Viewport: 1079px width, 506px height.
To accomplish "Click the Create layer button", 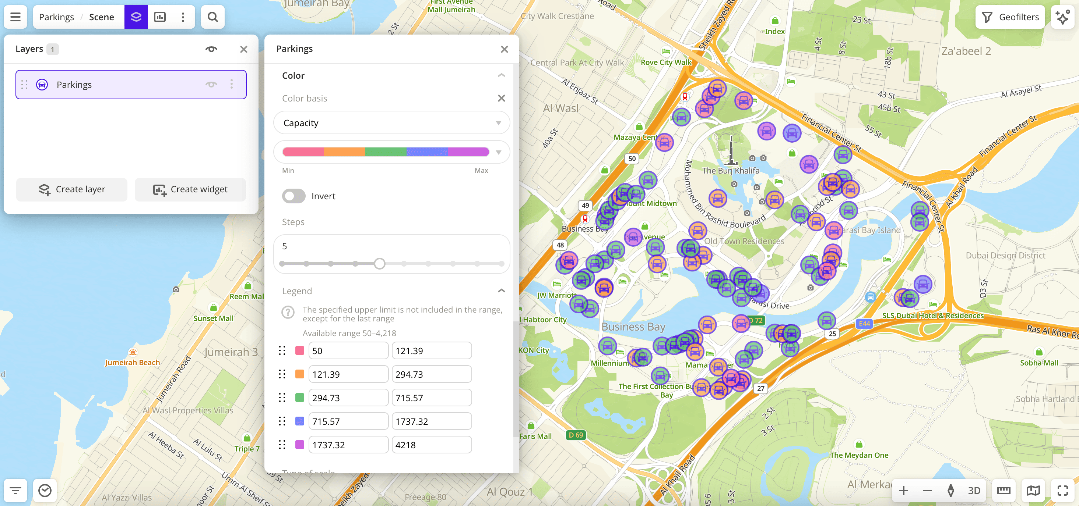I will tap(71, 189).
